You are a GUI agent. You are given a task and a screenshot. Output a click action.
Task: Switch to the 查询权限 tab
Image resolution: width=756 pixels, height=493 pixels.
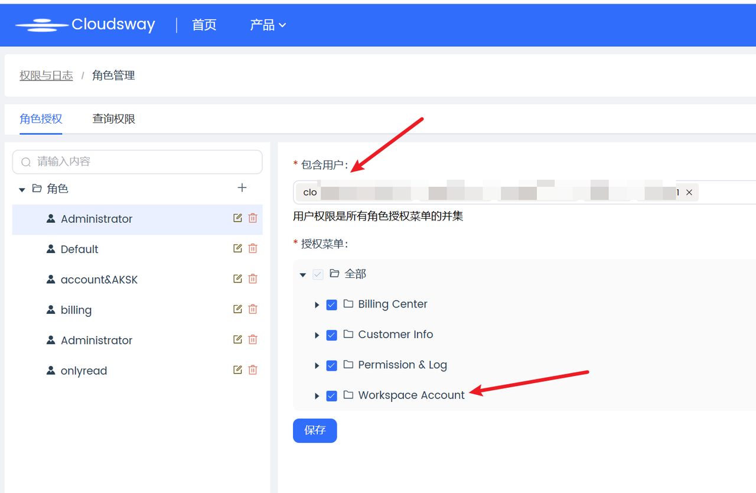114,119
